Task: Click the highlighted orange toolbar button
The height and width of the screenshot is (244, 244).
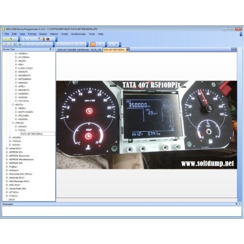Action: tap(93, 44)
